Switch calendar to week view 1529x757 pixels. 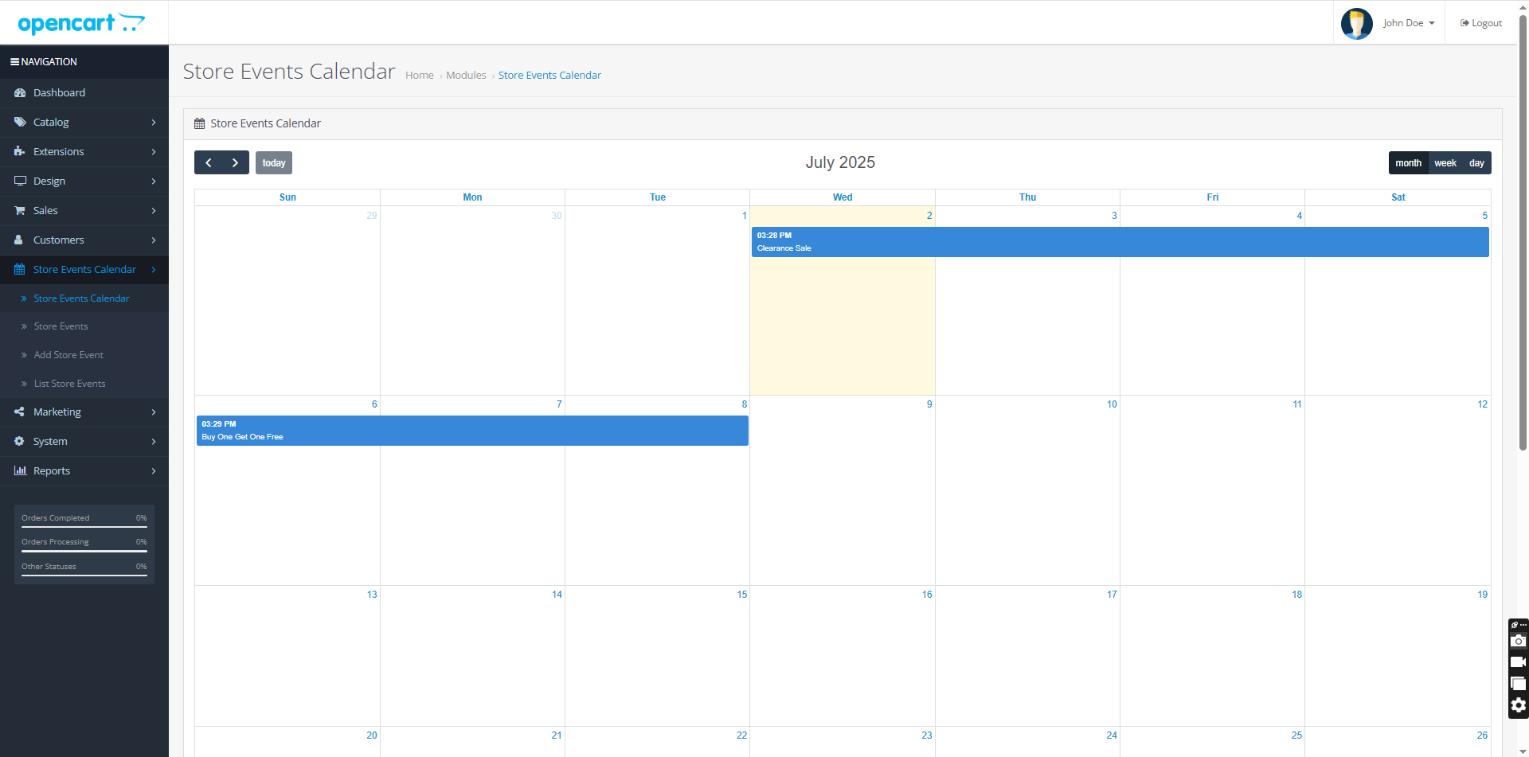(x=1445, y=163)
